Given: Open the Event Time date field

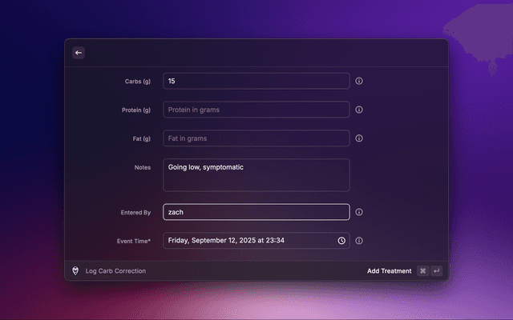Looking at the screenshot, I should [248, 240].
